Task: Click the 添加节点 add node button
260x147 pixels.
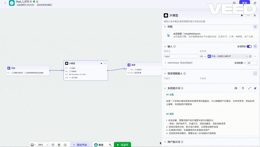Action: (x=80, y=145)
